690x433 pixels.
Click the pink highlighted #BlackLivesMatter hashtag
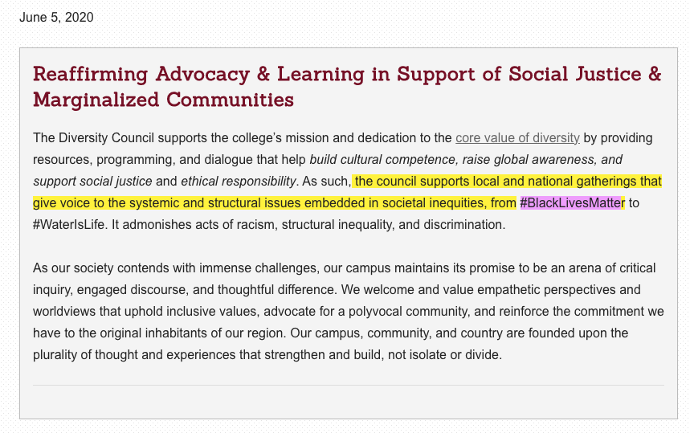[x=570, y=203]
